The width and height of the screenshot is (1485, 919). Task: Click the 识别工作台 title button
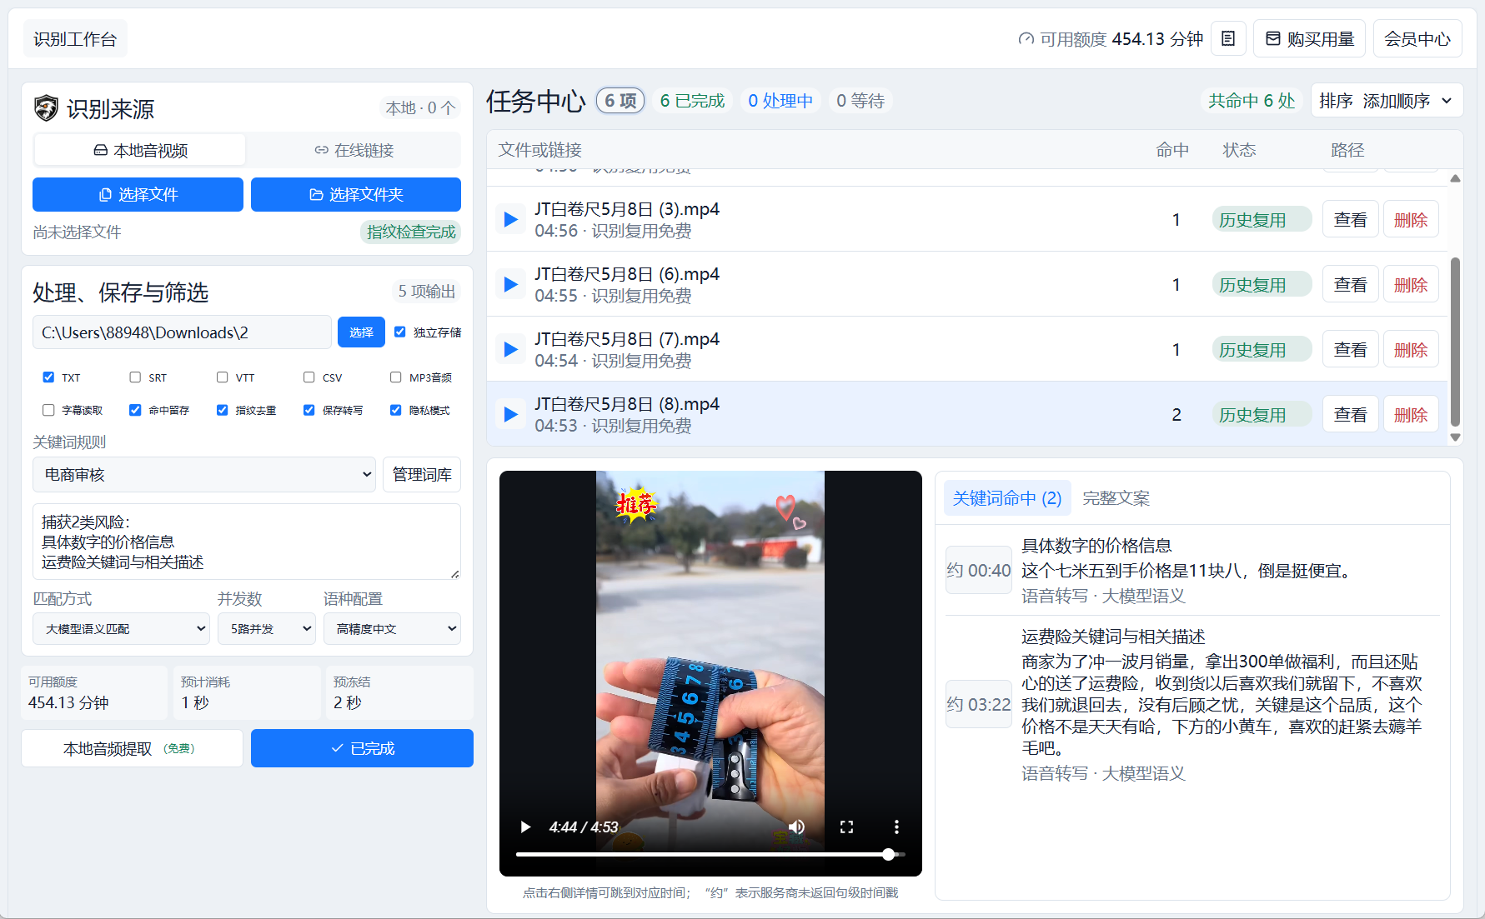tap(75, 38)
